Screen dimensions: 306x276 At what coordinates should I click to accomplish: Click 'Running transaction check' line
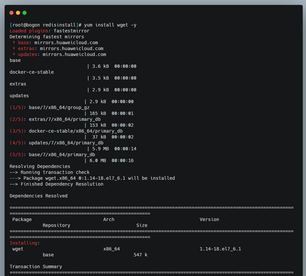[x=50, y=172]
